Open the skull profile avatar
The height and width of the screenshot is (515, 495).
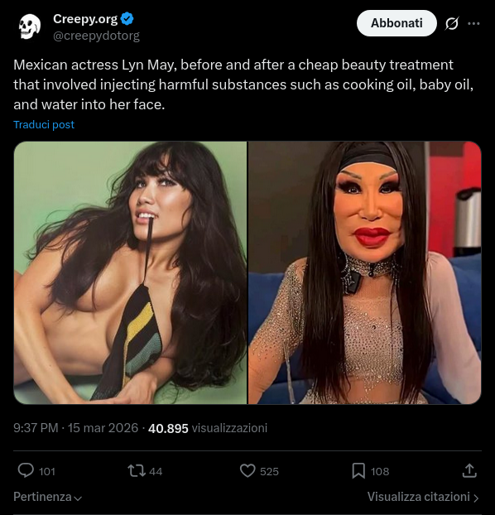pos(30,26)
